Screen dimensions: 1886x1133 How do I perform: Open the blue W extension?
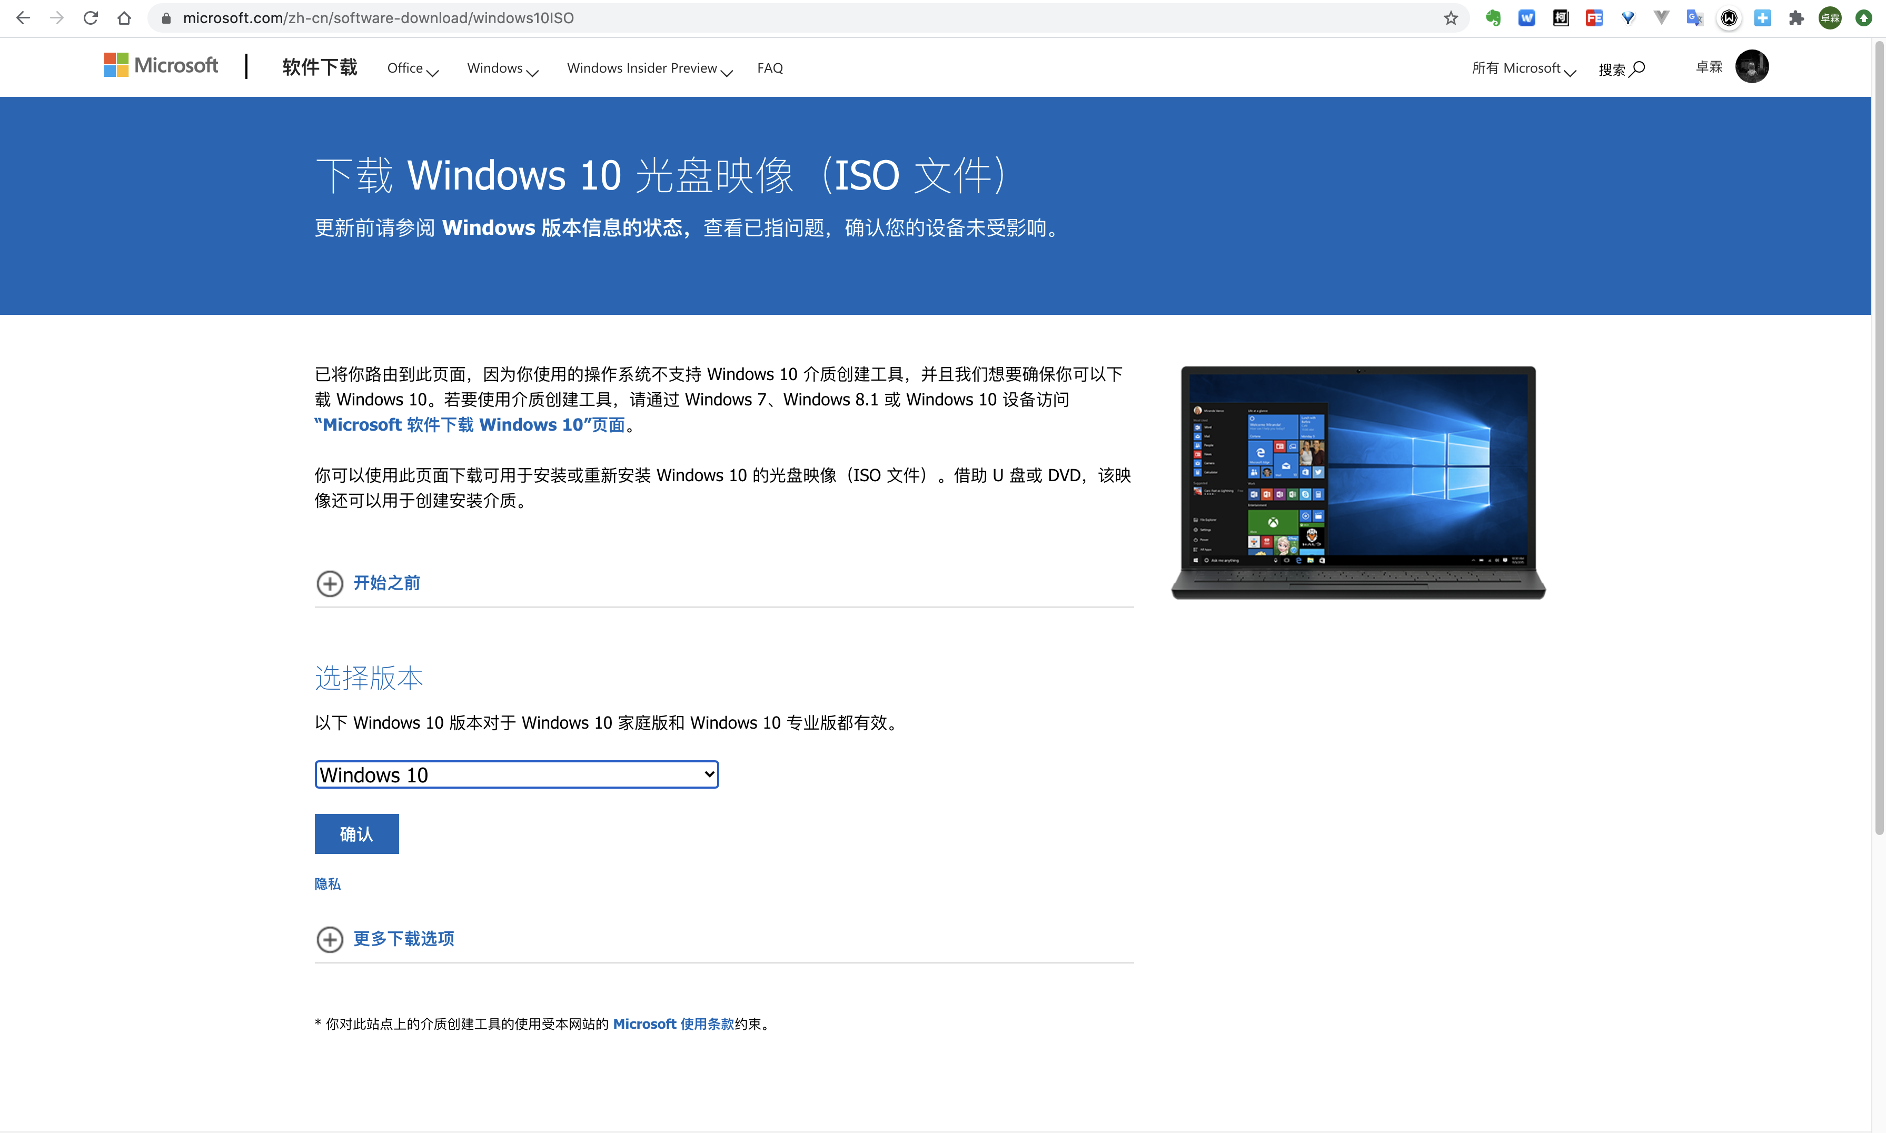(x=1526, y=17)
